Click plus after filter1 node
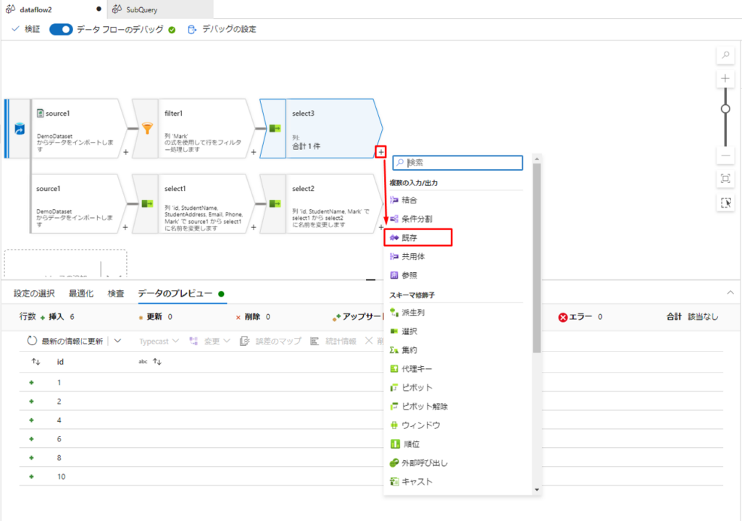742x521 pixels. 254,152
